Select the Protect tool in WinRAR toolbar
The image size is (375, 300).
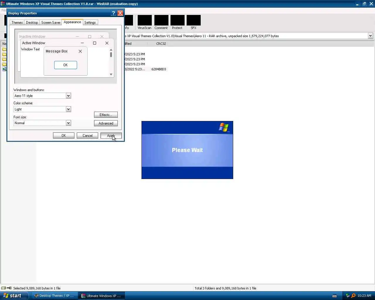point(177,22)
